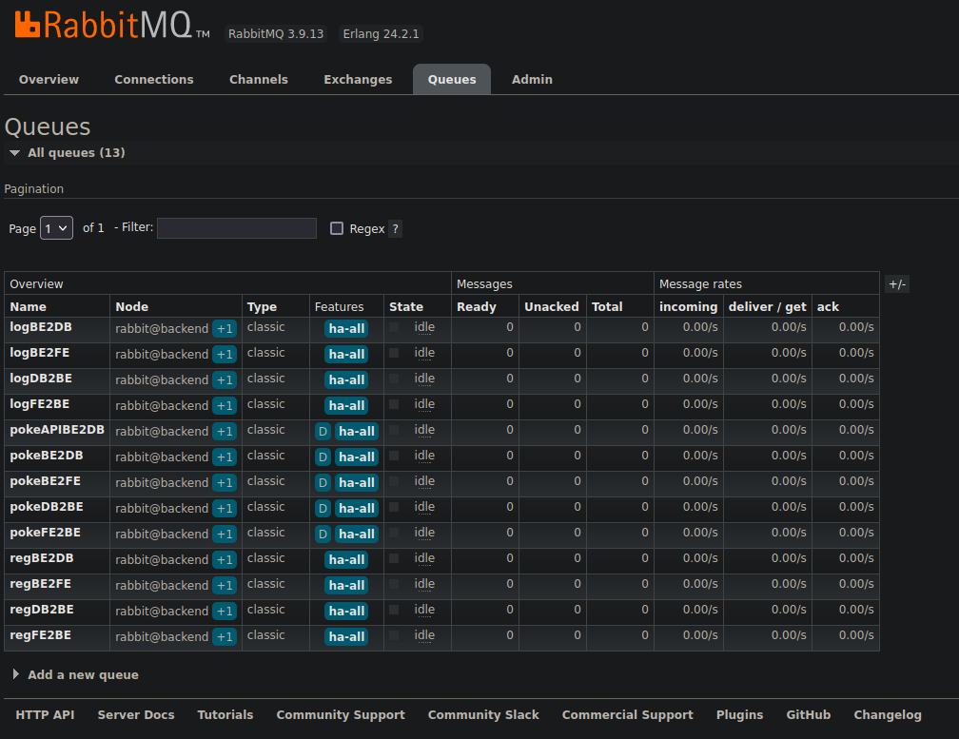Click the question mark help icon beside Regex
959x739 pixels.
[395, 229]
